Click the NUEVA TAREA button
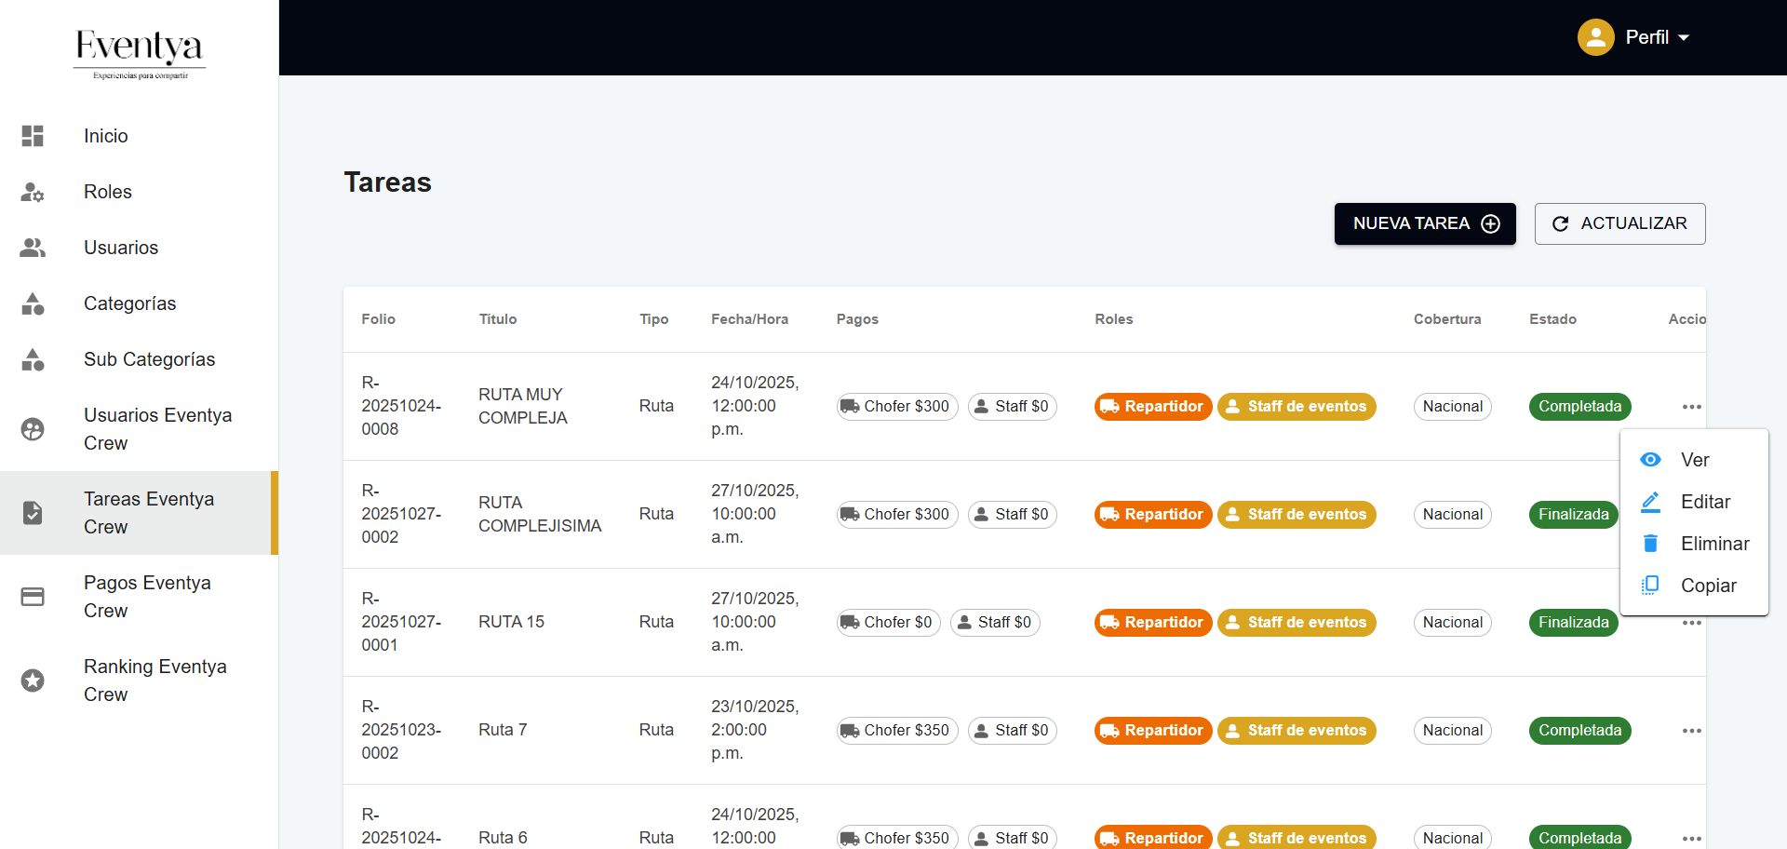This screenshot has width=1787, height=849. [1424, 223]
